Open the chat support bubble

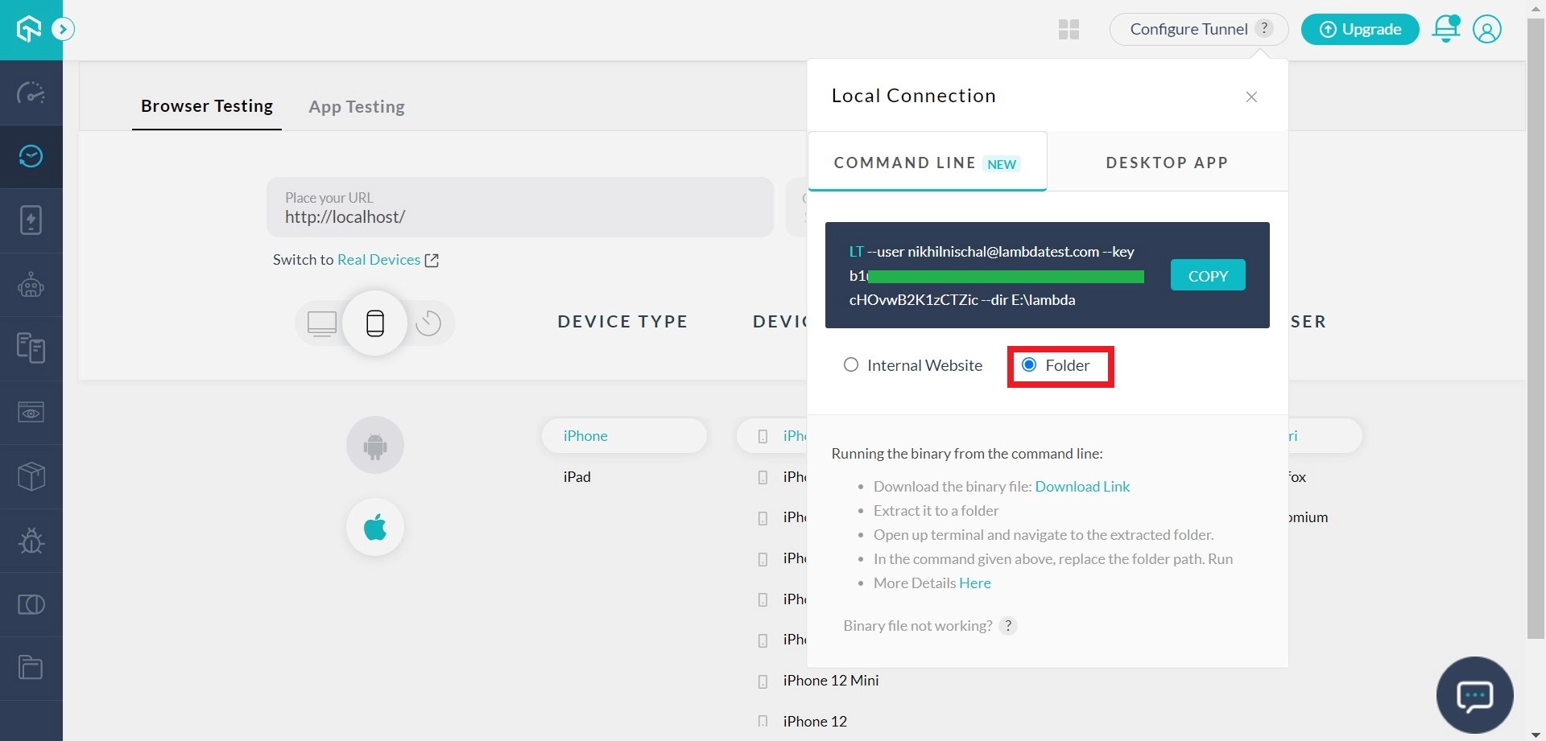coord(1475,695)
